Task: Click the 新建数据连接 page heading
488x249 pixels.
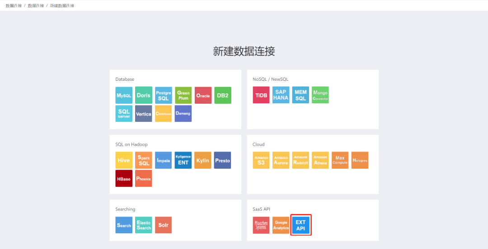Action: coord(244,51)
